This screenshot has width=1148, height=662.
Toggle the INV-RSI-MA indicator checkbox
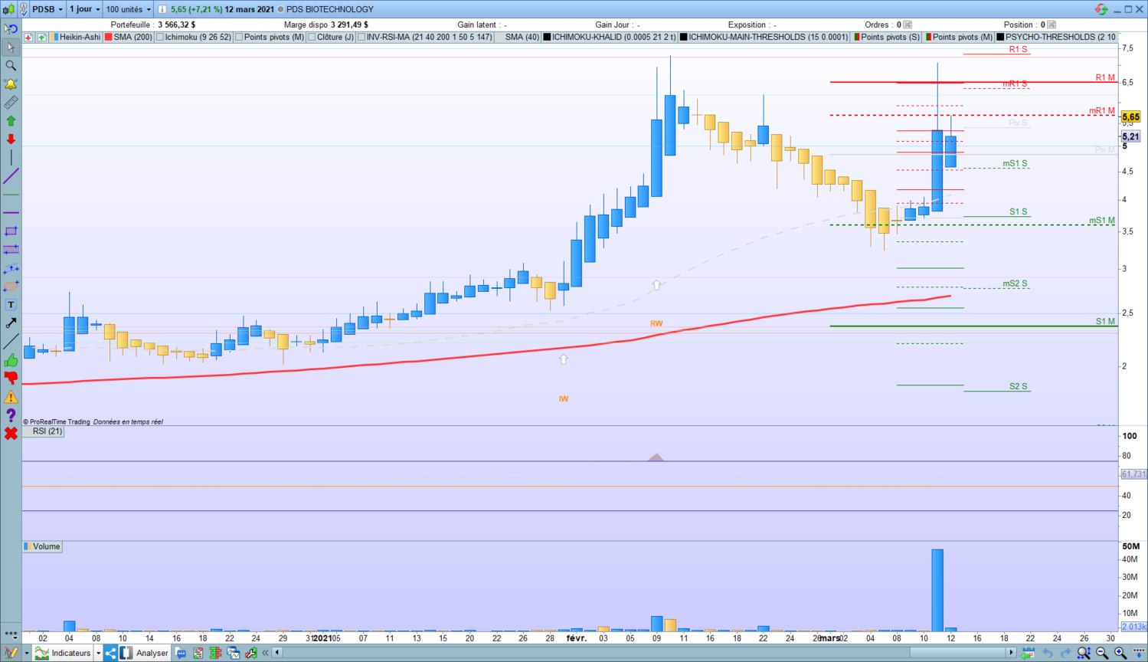point(361,37)
